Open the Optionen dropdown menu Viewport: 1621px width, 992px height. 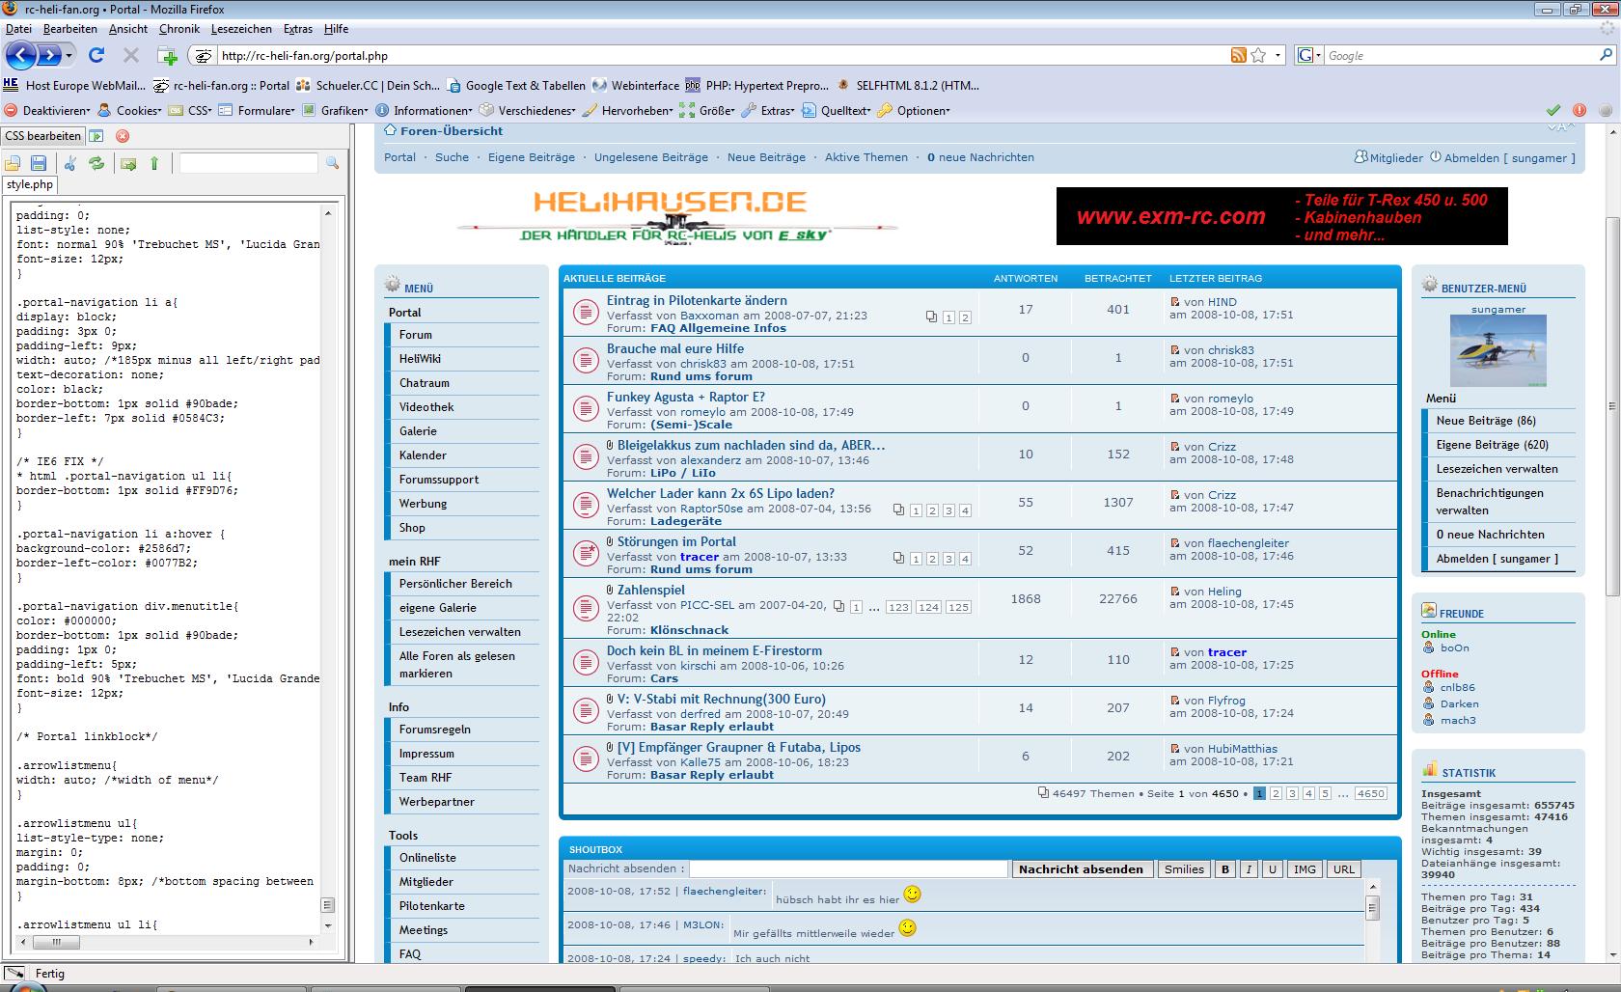tap(914, 110)
